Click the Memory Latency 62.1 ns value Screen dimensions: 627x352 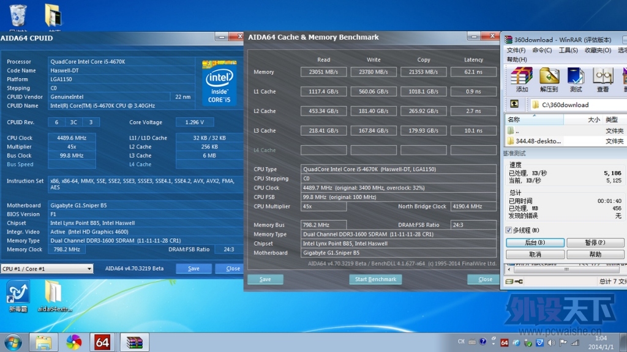473,72
